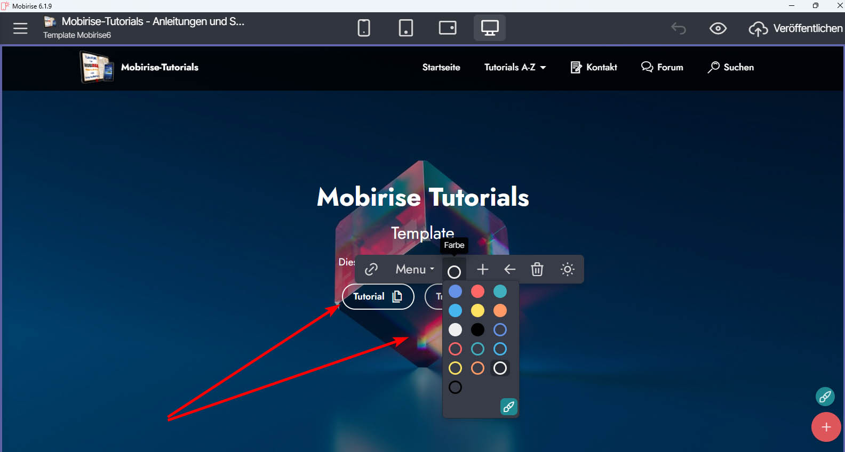Preview the site with the eye icon
This screenshot has height=452, width=845.
click(718, 28)
